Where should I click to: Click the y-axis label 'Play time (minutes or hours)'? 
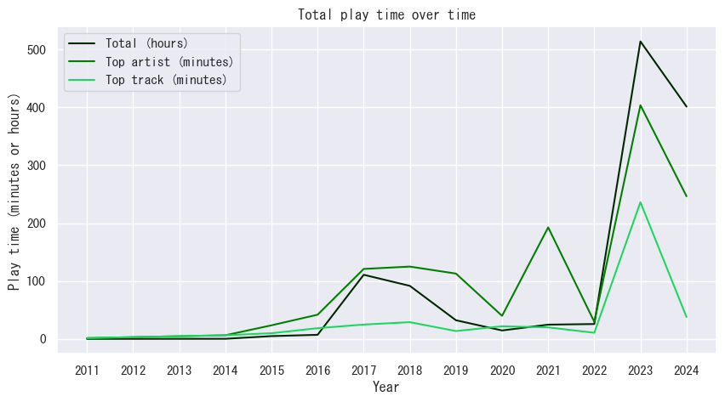click(x=14, y=192)
